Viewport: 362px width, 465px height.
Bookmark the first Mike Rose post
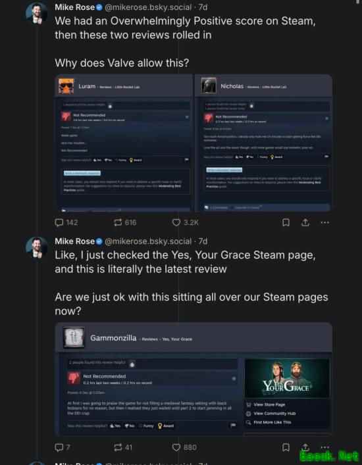click(286, 222)
